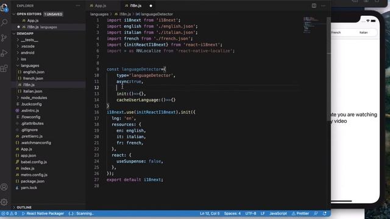Open the Source Control view
Screen dimensions: 390x219
point(4,38)
